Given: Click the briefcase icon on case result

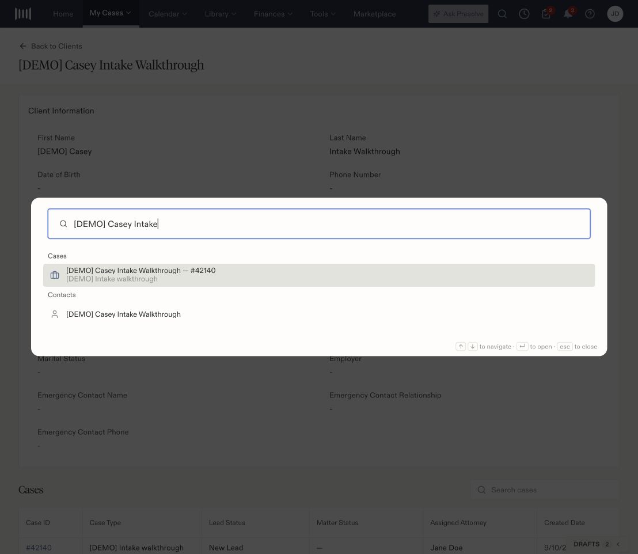Looking at the screenshot, I should tap(55, 275).
